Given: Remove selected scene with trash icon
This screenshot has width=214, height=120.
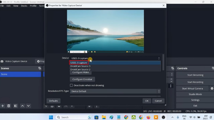Looking at the screenshot, I should (9, 106).
